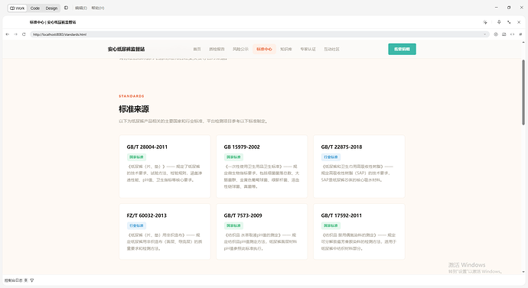
Task: Click the screenshot icon after address bar
Action: [504, 34]
